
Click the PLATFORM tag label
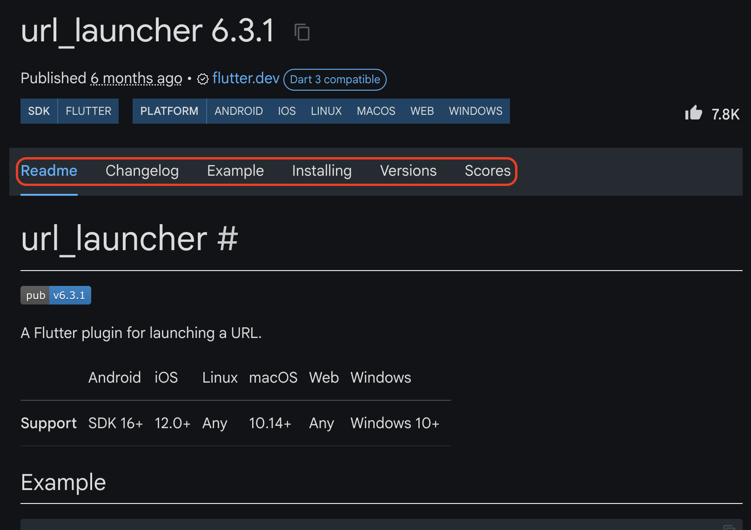[x=169, y=111]
